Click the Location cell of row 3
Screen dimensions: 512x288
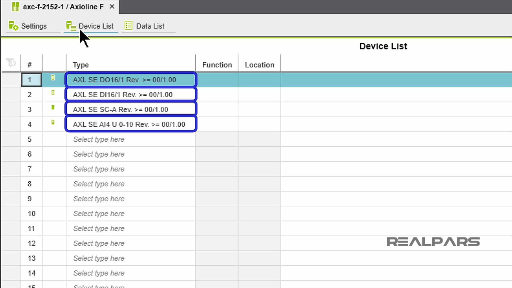pyautogui.click(x=259, y=110)
